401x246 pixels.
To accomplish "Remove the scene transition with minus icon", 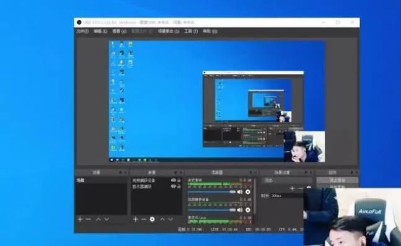I will (301, 188).
